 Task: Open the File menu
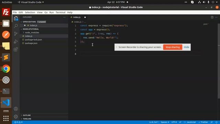pos(15,12)
